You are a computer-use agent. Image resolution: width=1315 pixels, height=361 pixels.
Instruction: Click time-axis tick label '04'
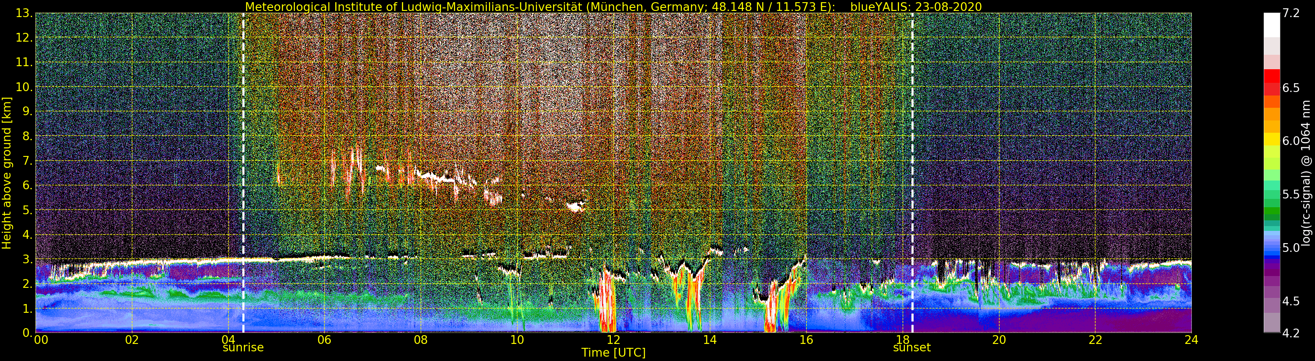(228, 340)
